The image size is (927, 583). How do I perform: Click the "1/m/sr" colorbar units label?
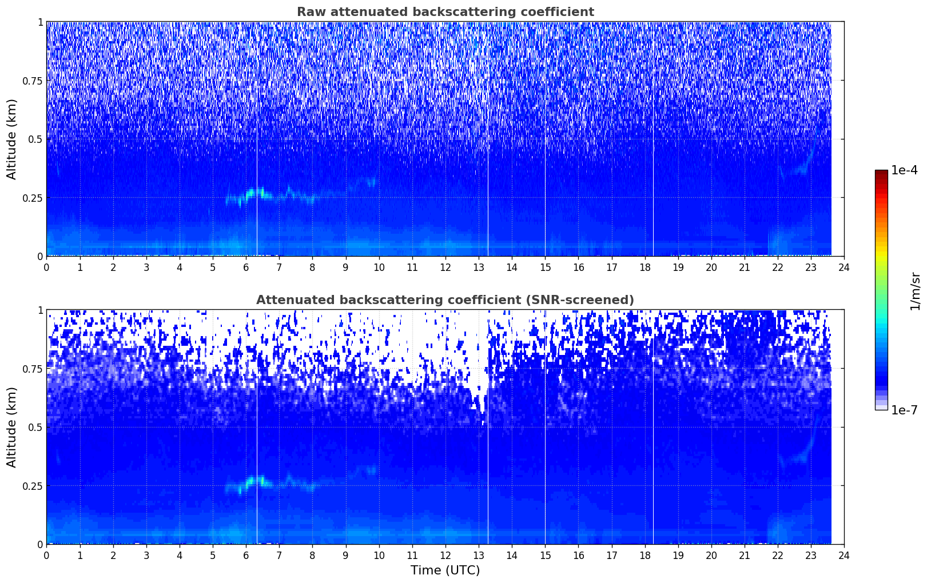point(915,290)
